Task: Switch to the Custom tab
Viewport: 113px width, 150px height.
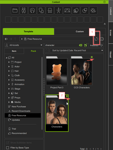Action: (x=80, y=31)
